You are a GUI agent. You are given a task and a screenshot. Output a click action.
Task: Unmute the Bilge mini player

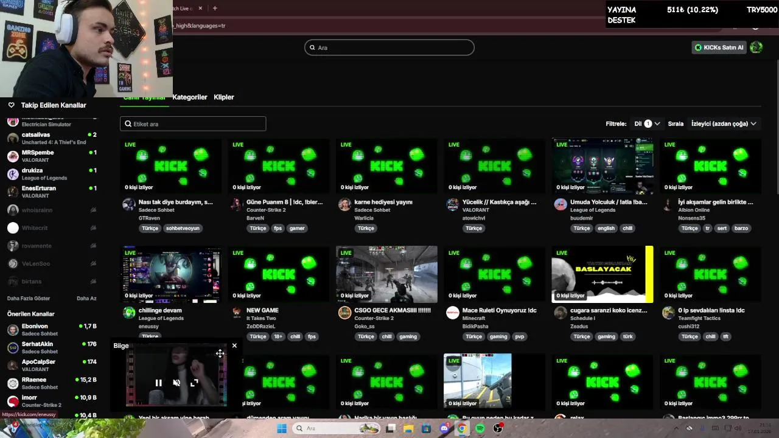point(176,383)
